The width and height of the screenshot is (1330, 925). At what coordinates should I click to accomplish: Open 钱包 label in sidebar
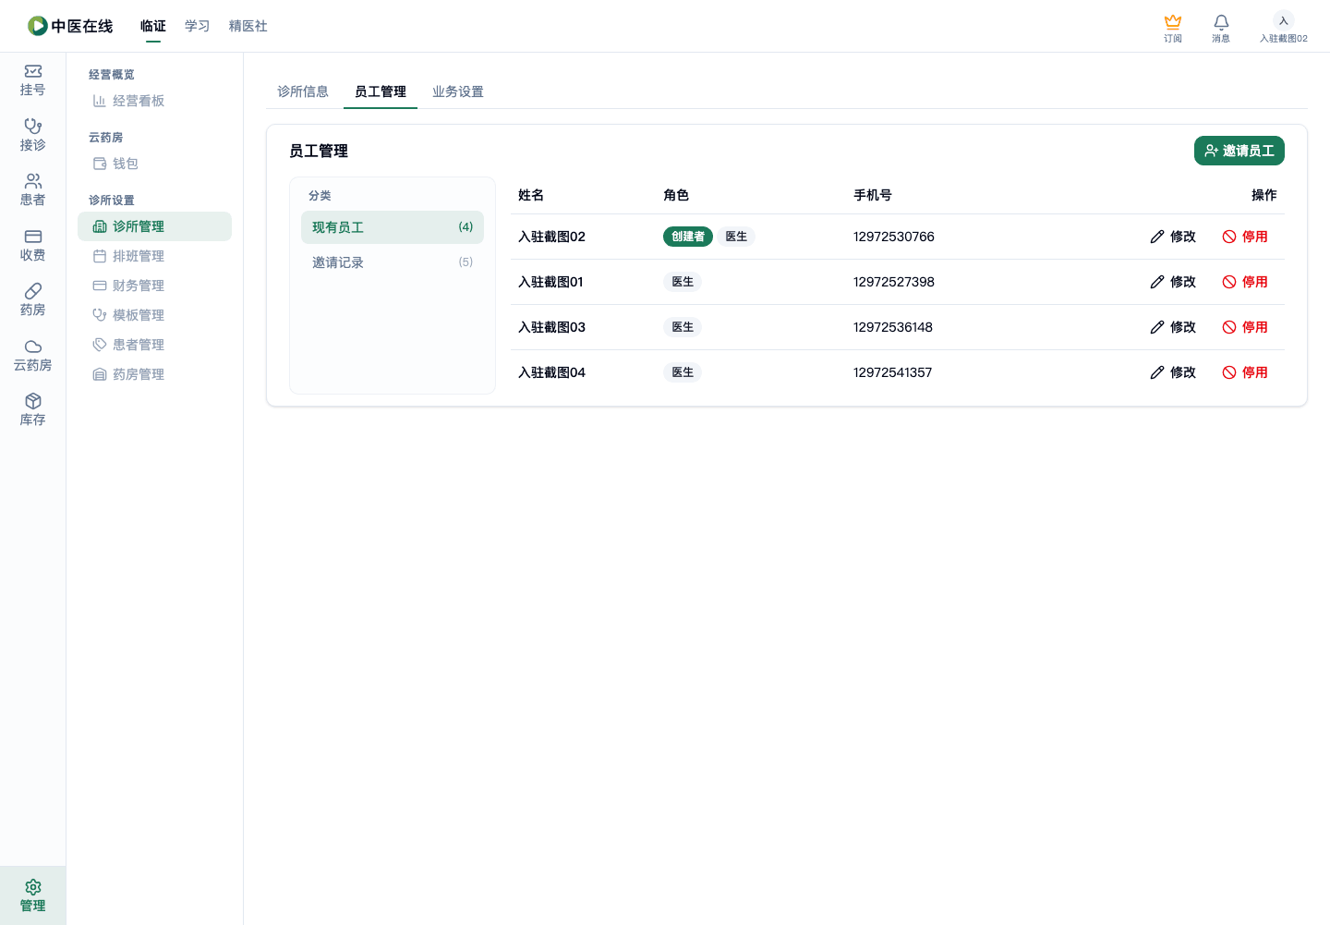(x=126, y=164)
